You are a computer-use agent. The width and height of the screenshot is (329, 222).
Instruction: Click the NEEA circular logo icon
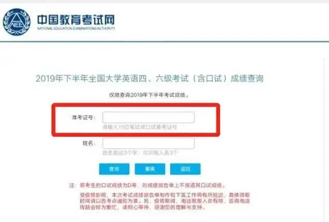[x=16, y=22]
